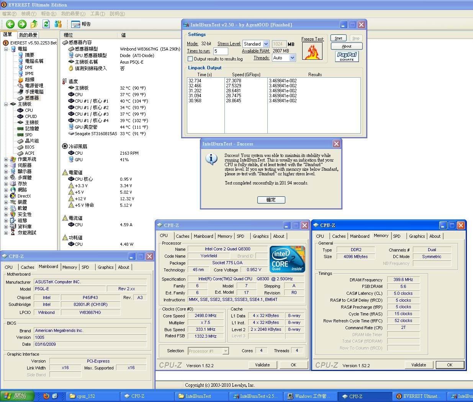Select CPUID item in EVEREST tree
This screenshot has height=402, width=473.
click(31, 116)
